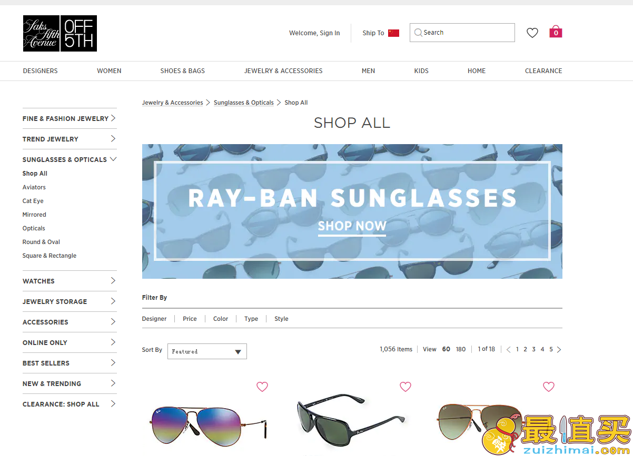Open the Designers top menu

click(41, 71)
